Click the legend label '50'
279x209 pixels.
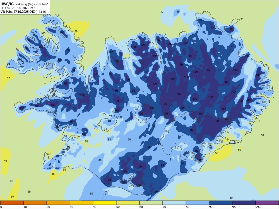click(118, 207)
